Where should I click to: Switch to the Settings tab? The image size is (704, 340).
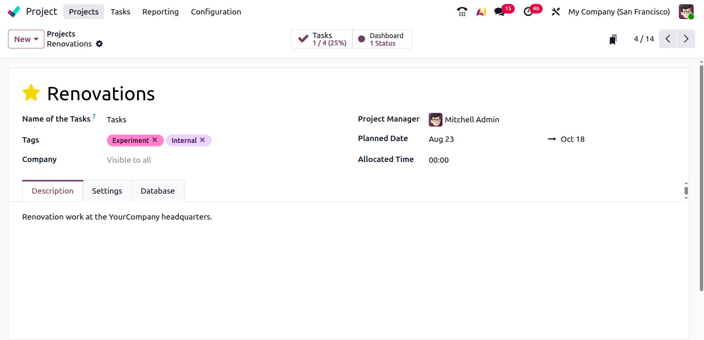tap(107, 191)
